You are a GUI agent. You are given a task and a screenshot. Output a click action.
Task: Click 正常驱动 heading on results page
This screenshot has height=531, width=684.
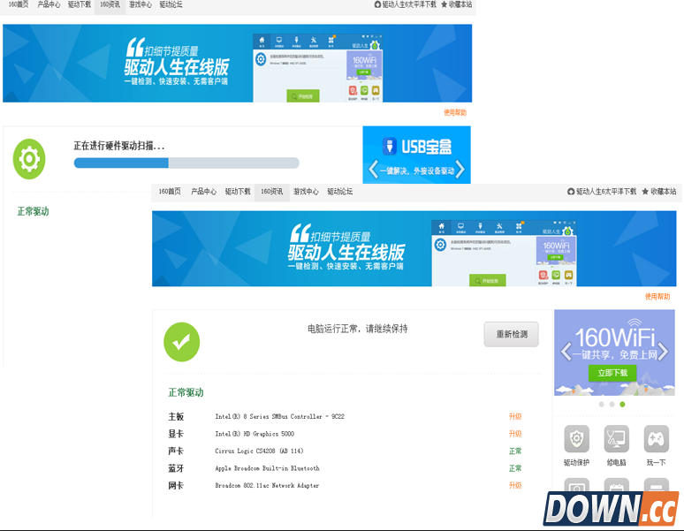pyautogui.click(x=186, y=392)
